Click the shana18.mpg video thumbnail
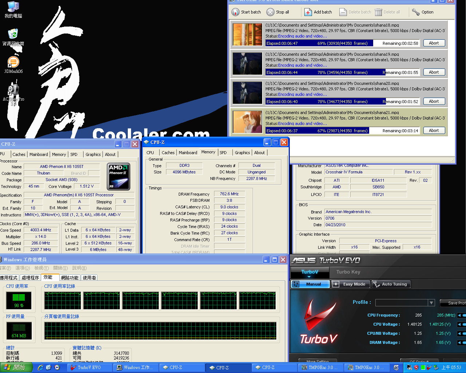Viewport: 466px width, 373px height. [248, 35]
